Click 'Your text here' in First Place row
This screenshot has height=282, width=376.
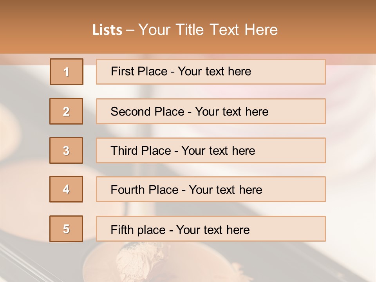(214, 71)
